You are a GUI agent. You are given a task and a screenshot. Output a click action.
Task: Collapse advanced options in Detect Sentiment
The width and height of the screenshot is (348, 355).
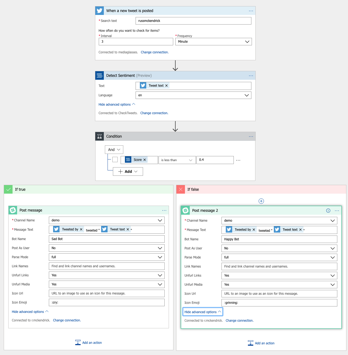click(117, 104)
